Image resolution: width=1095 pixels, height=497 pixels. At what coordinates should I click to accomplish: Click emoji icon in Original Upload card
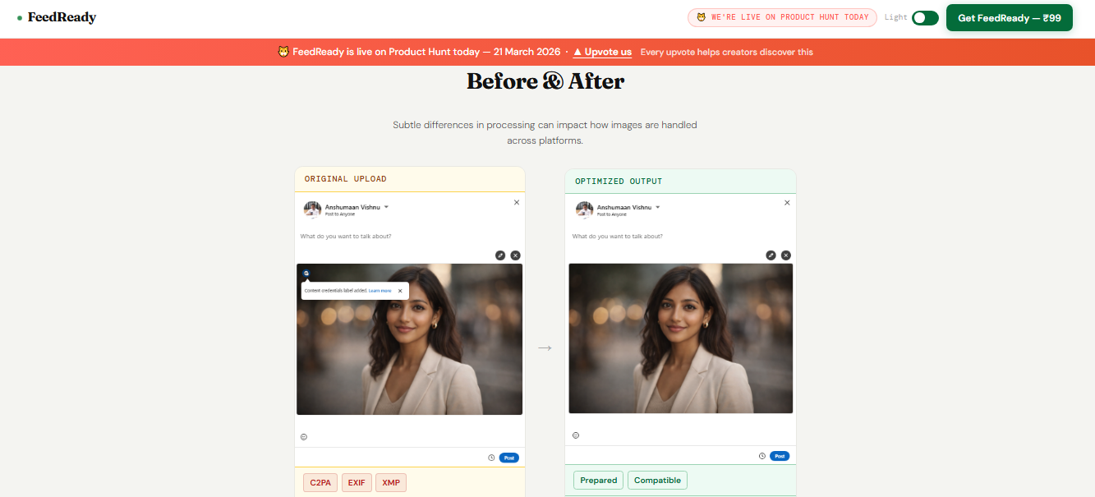tap(304, 437)
